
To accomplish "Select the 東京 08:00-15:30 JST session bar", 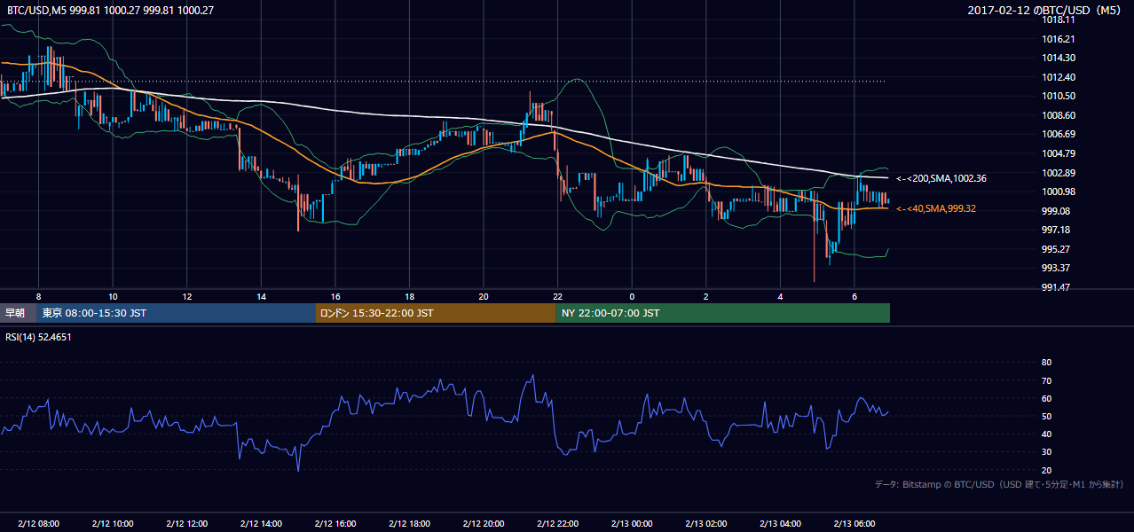I will click(176, 313).
